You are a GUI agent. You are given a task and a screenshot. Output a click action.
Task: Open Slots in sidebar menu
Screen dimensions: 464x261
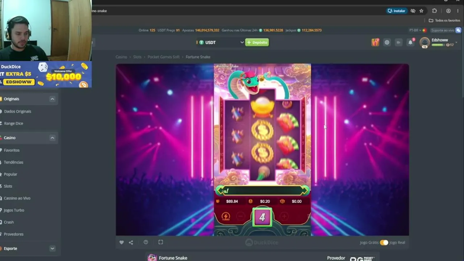[8, 186]
